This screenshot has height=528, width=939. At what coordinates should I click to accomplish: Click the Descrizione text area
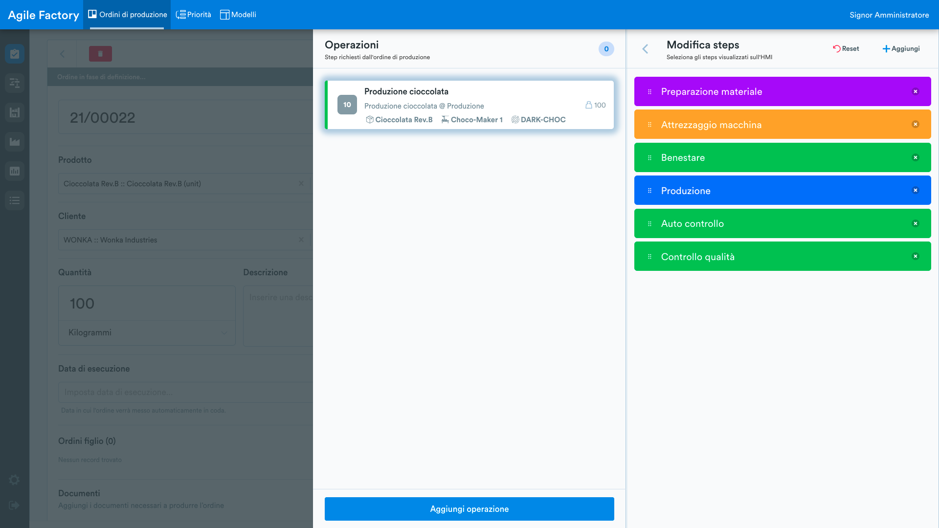tap(278, 316)
